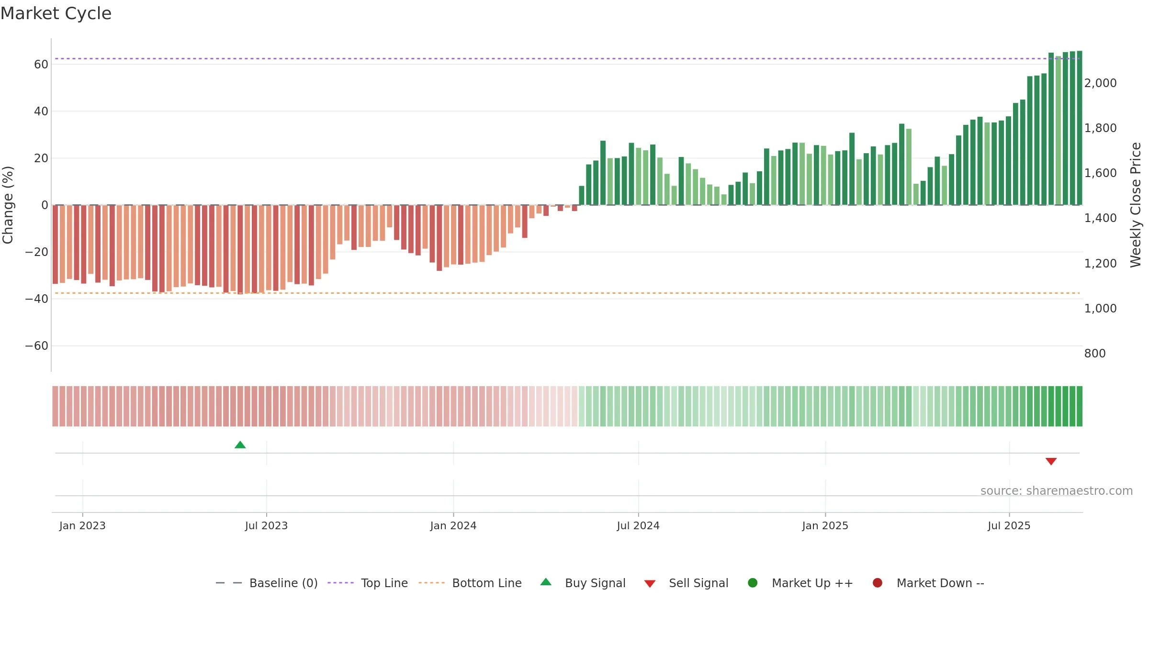Click the green triangle icon in legend
The height and width of the screenshot is (646, 1149).
(546, 582)
